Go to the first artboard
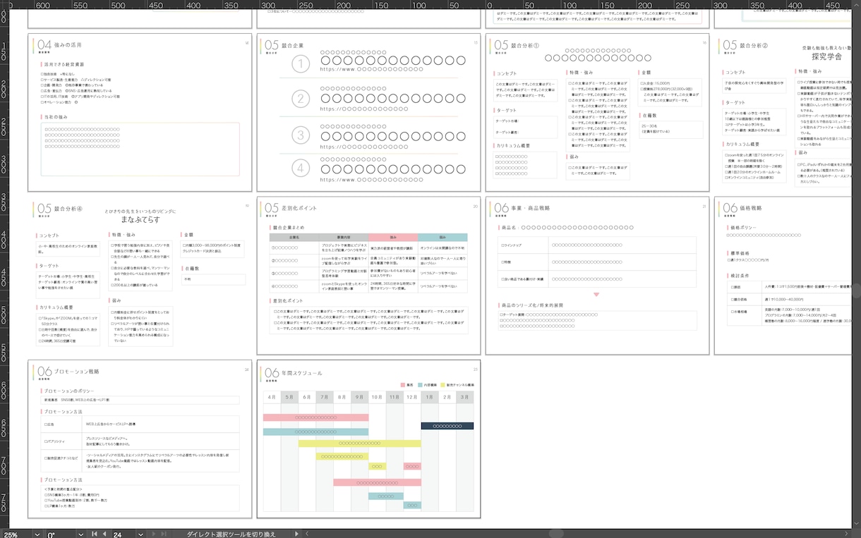The image size is (861, 538). tap(95, 534)
